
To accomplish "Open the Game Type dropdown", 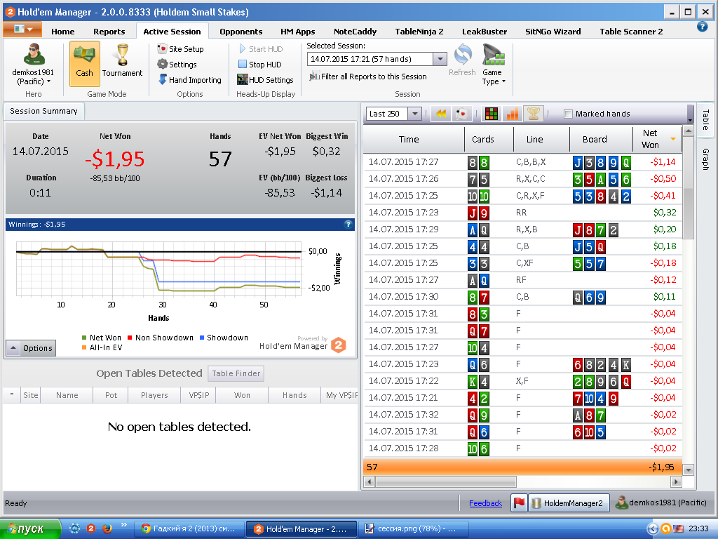I will (493, 65).
